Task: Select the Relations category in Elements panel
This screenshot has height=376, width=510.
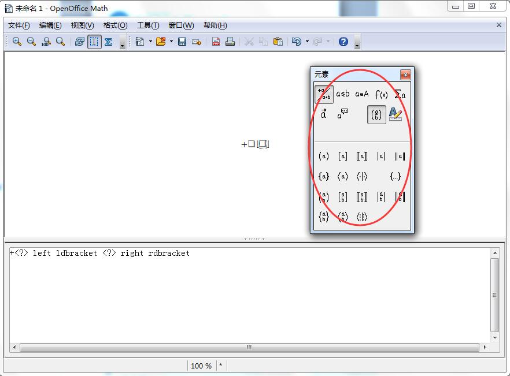Action: click(x=343, y=94)
